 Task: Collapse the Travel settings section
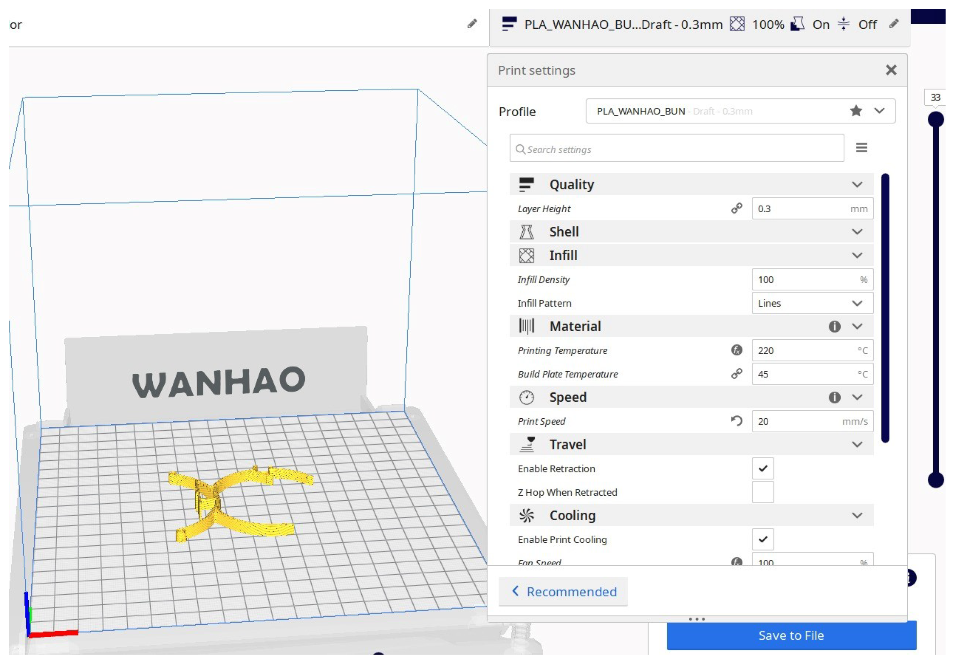(x=857, y=444)
